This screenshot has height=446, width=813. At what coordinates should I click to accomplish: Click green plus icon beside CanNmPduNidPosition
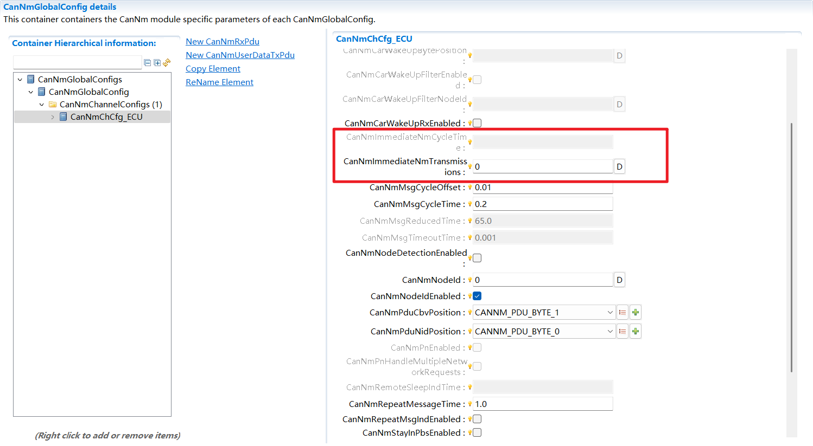point(636,332)
